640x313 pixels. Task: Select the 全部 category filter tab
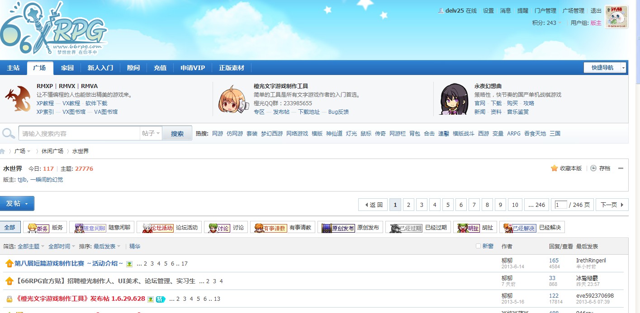point(9,228)
